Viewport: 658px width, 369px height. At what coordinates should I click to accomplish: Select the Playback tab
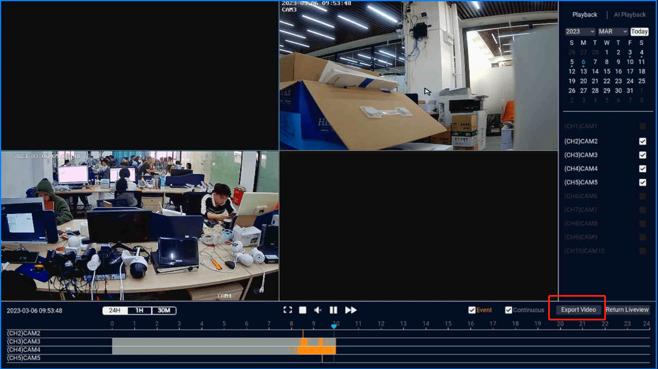click(585, 14)
